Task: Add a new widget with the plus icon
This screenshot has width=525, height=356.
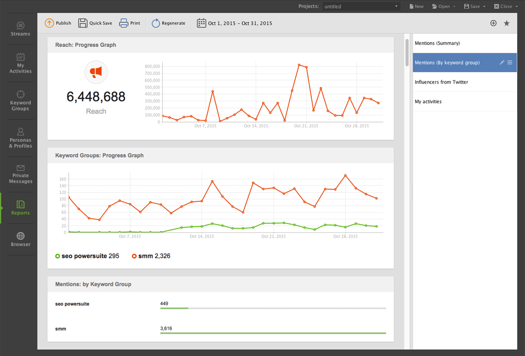Action: [493, 23]
